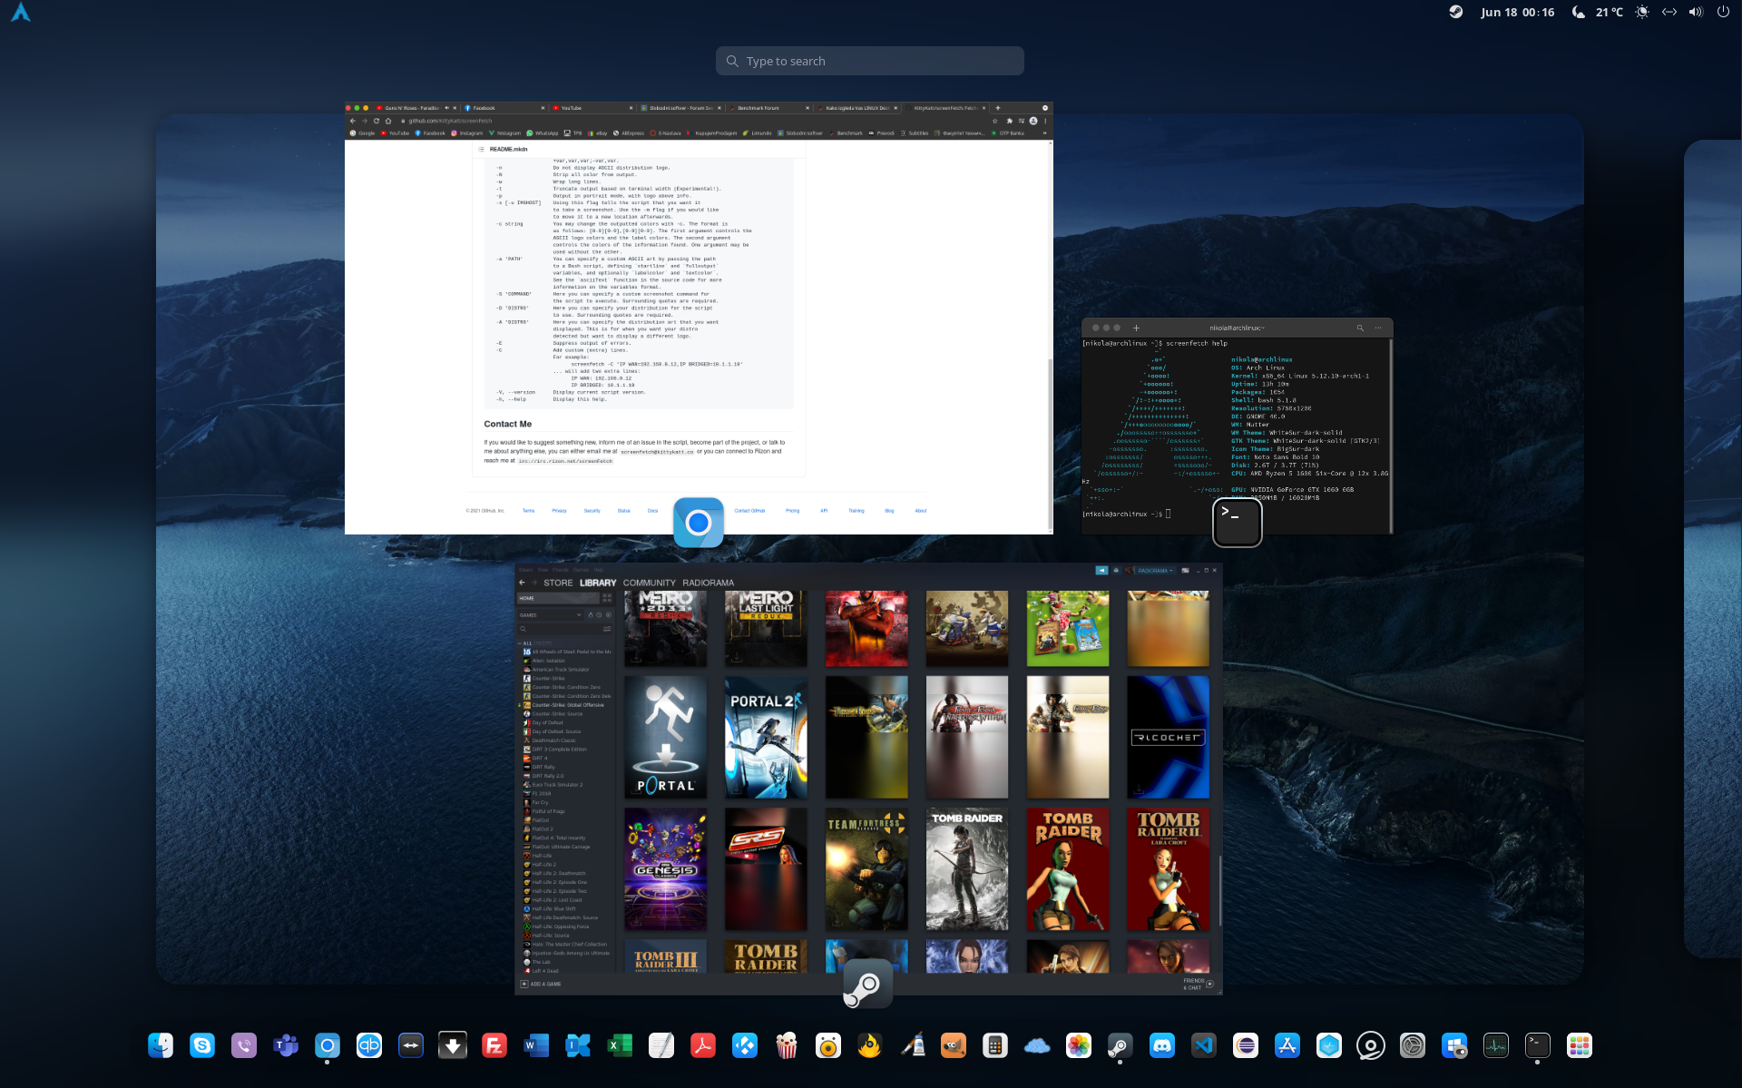
Task: Open the volume indicator in top bar
Action: (1696, 12)
